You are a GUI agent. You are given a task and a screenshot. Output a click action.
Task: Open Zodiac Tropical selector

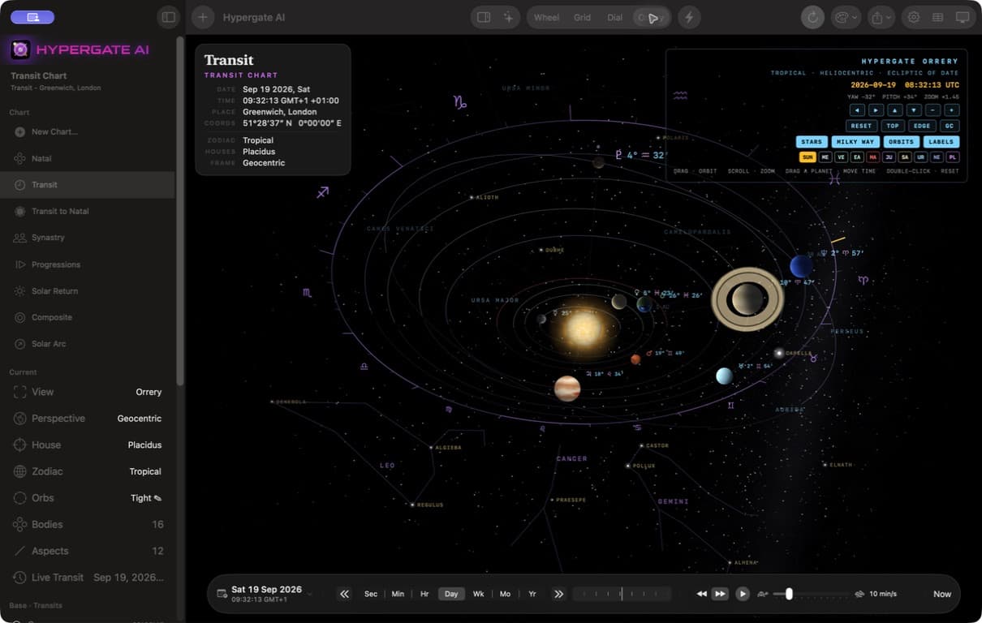coord(88,471)
